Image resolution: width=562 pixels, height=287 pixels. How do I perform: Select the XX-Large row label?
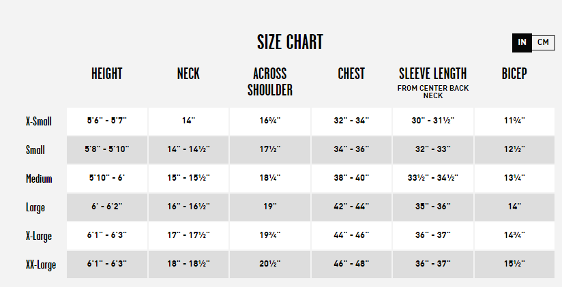(x=41, y=265)
